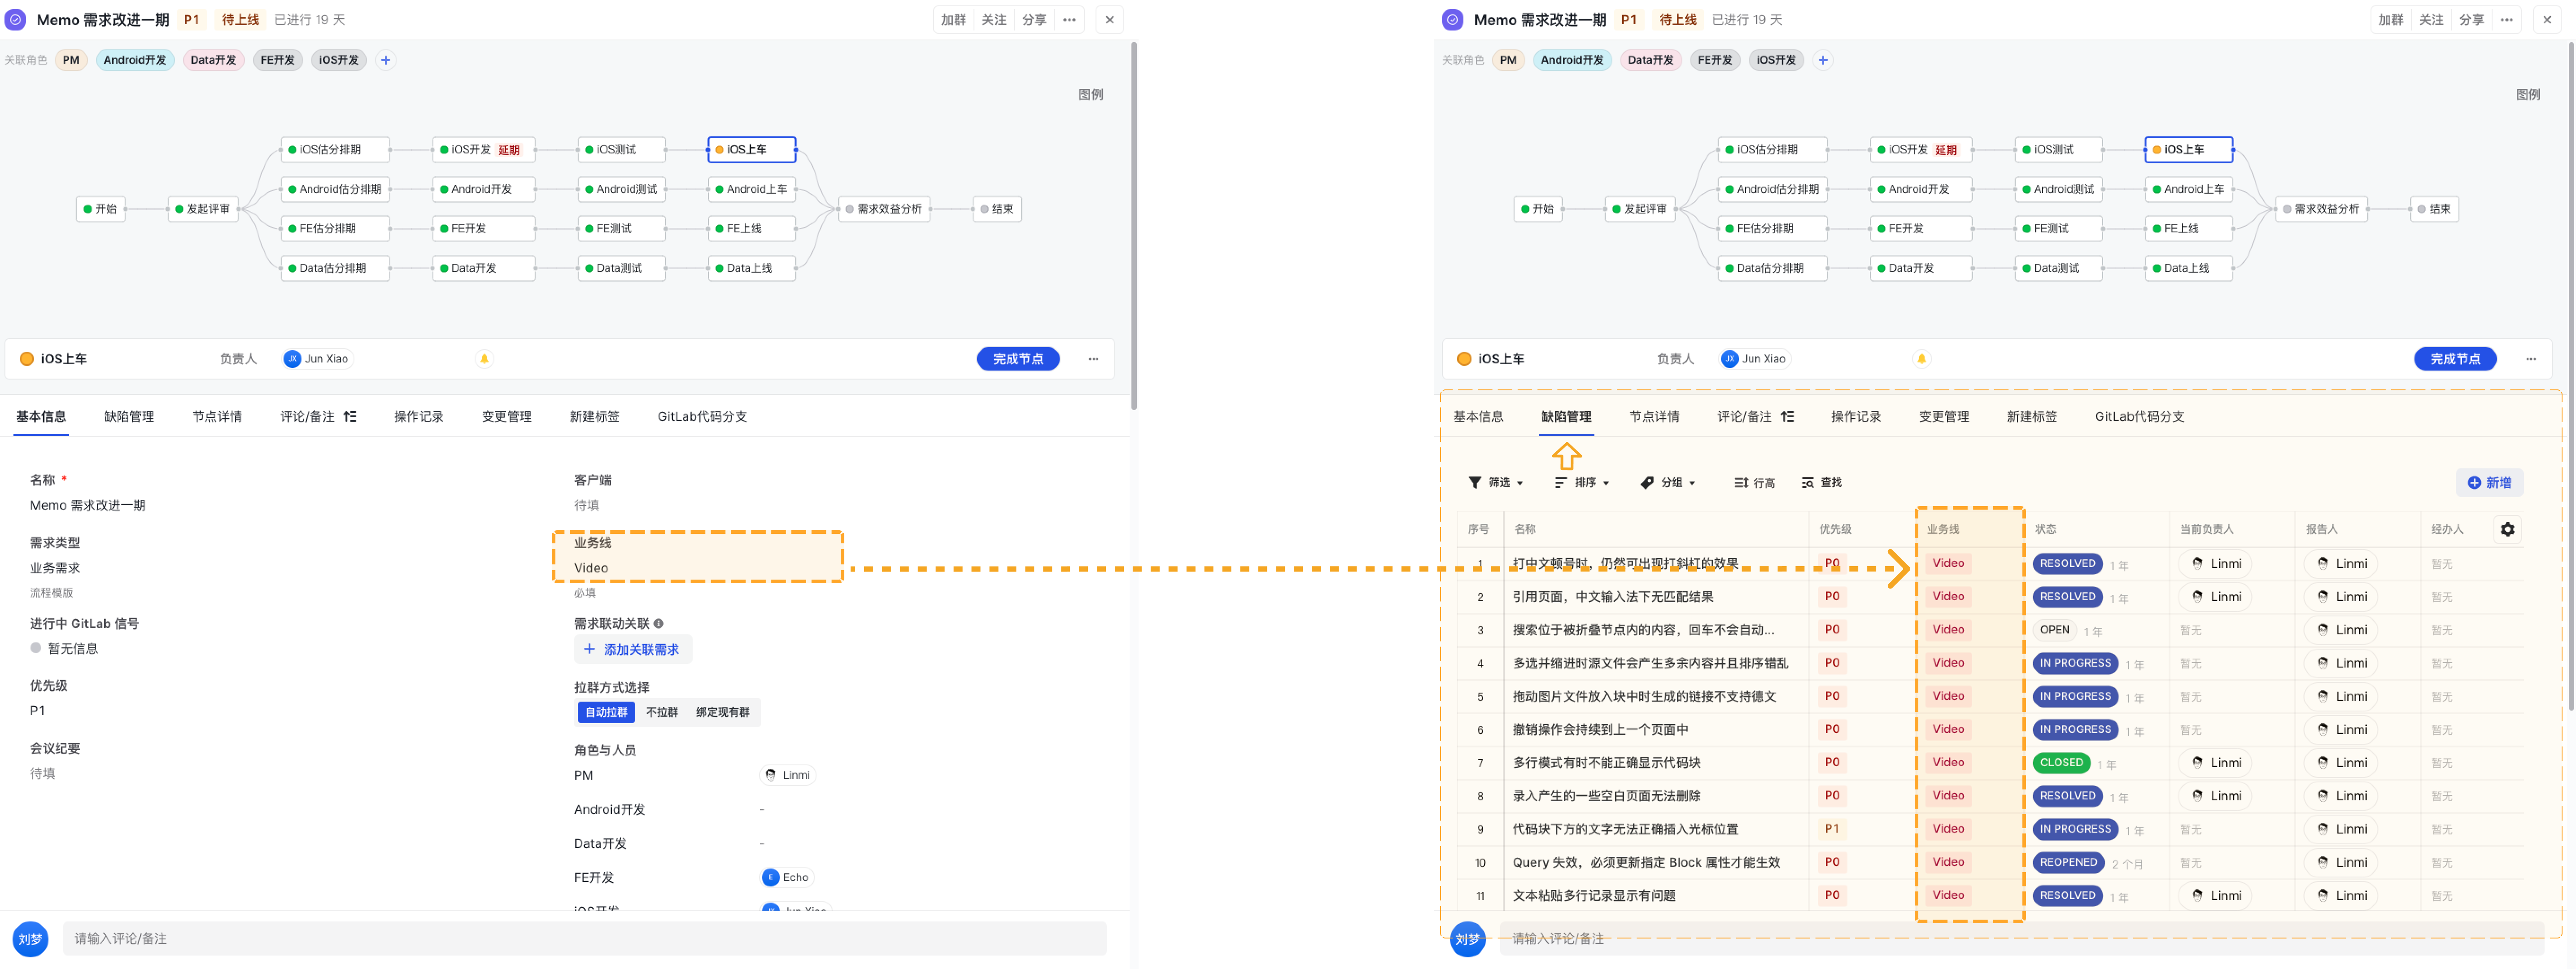2576x969 pixels.
Task: Click the 刘梦 avatar beside left comment box
Action: tap(30, 939)
